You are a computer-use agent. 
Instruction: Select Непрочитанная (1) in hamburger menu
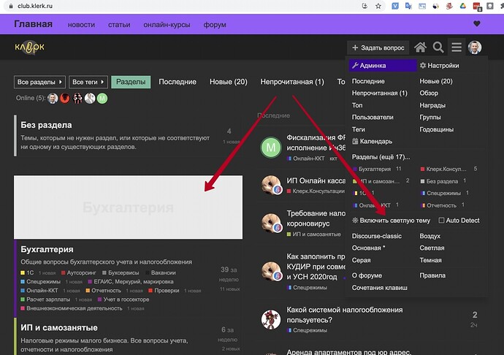(x=380, y=93)
